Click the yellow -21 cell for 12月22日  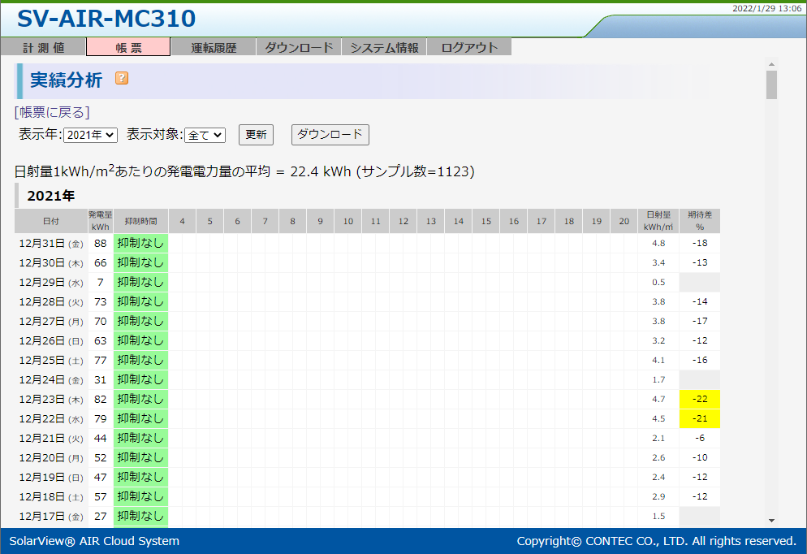pyautogui.click(x=699, y=418)
